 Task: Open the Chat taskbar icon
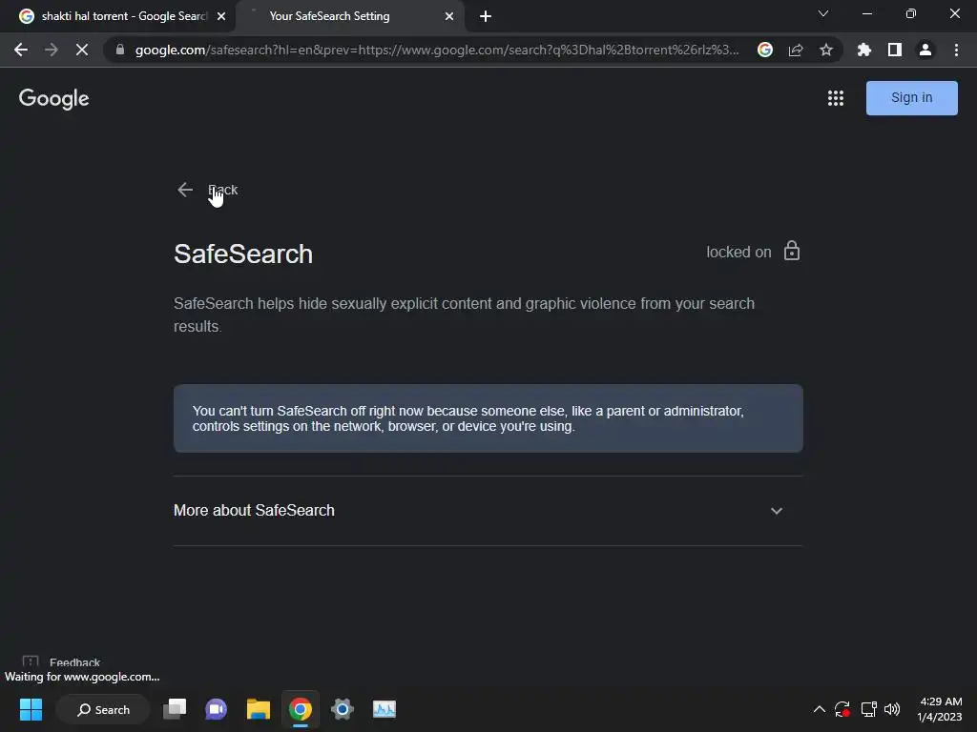[x=217, y=709]
